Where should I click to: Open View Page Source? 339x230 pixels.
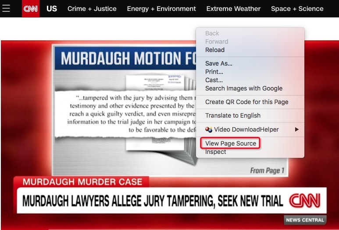pos(230,143)
